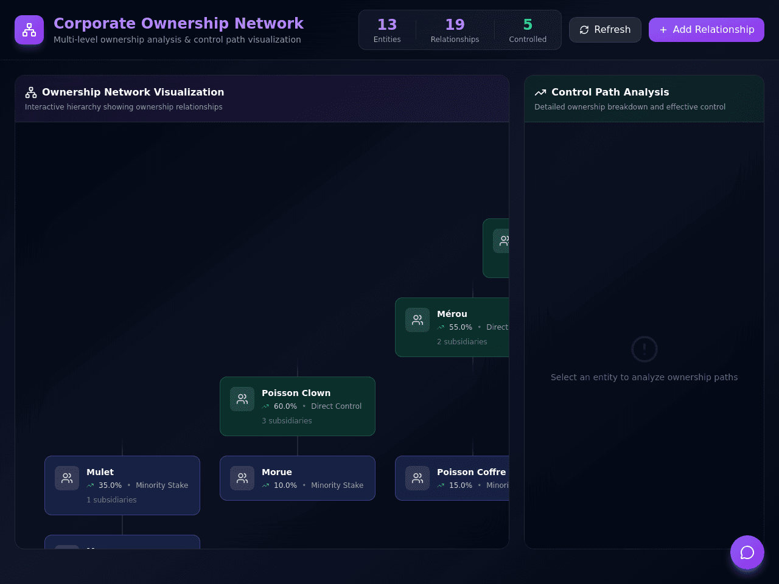Click the purple network logo icon
This screenshot has width=779, height=584.
click(29, 30)
